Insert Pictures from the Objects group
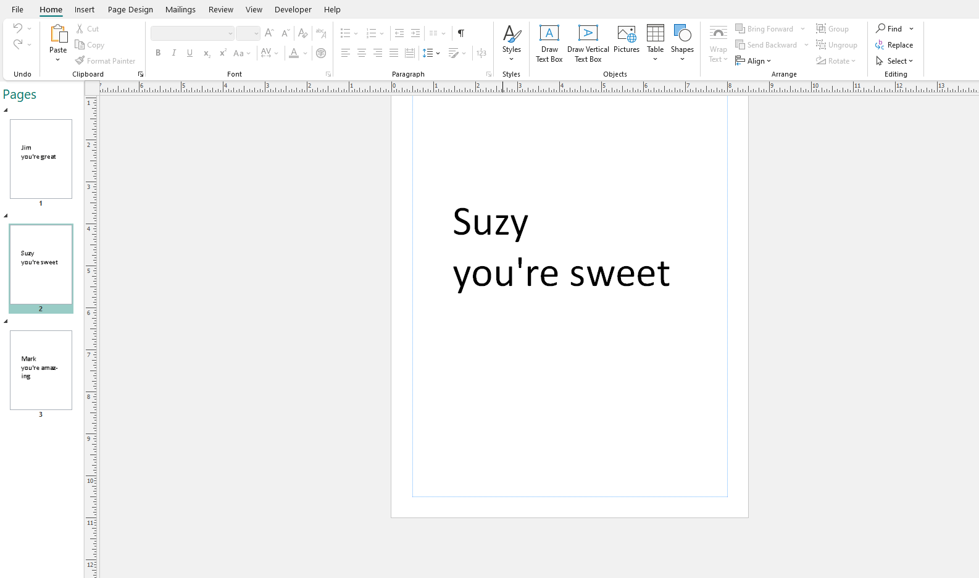 coord(627,39)
